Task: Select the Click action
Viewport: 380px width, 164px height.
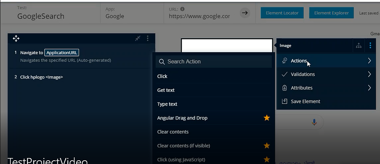Action: click(x=213, y=76)
